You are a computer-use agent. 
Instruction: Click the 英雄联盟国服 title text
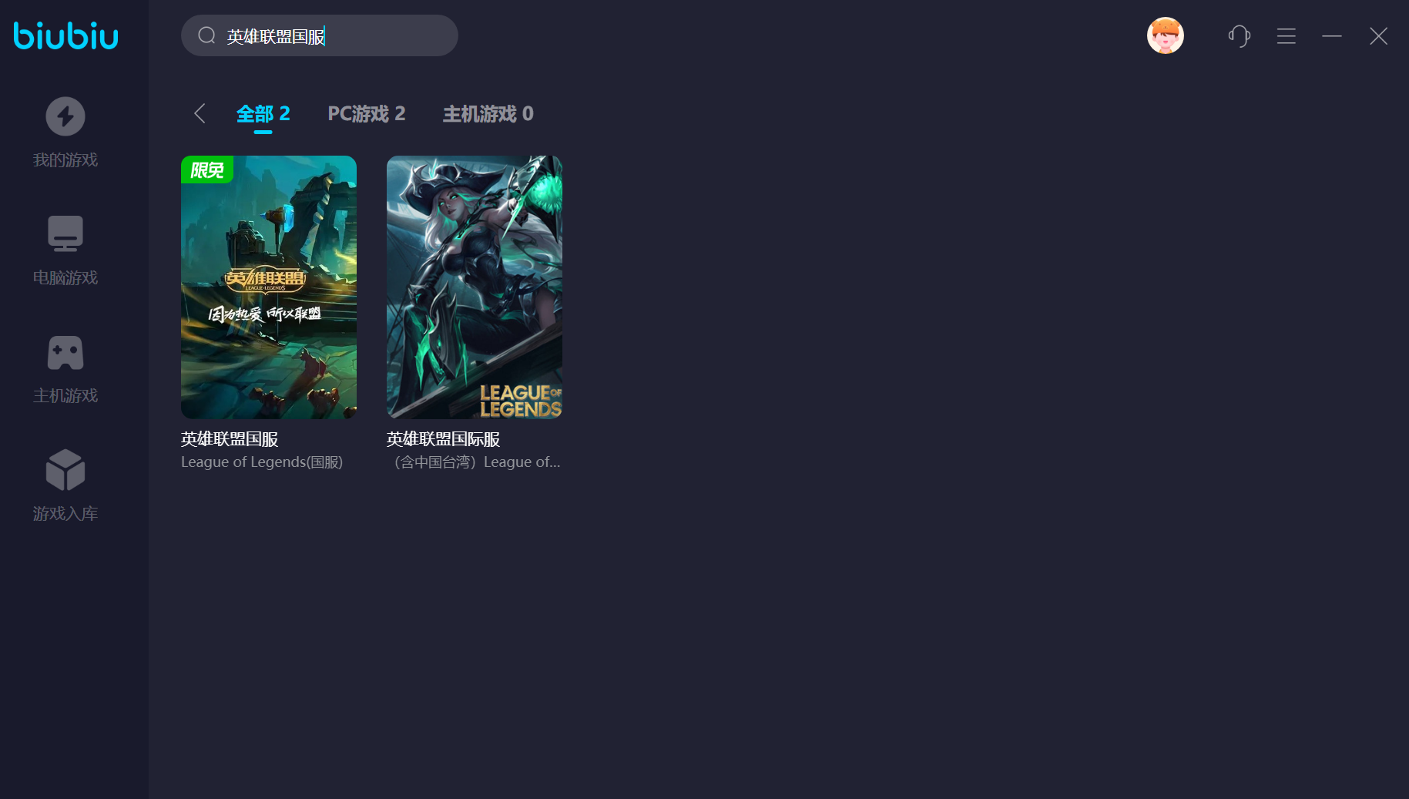tap(230, 439)
